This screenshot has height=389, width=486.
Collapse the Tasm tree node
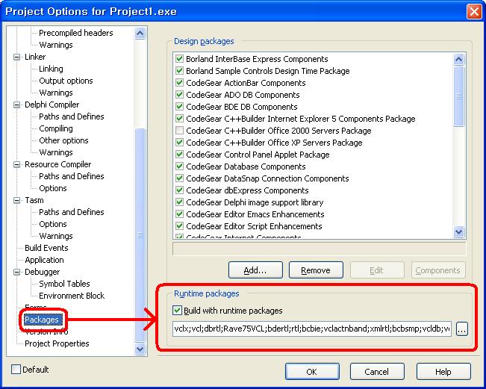pyautogui.click(x=18, y=200)
